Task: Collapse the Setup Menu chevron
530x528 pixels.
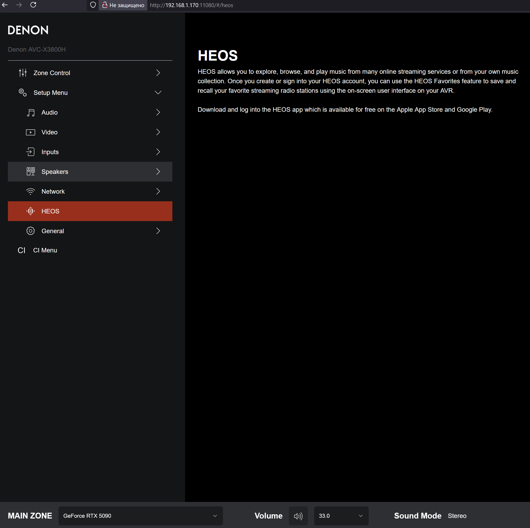Action: coord(158,93)
